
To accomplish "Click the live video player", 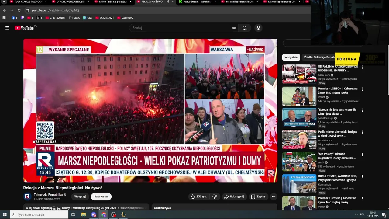I will tap(150, 111).
